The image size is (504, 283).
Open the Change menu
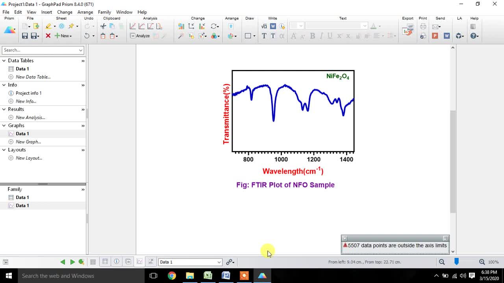(65, 12)
